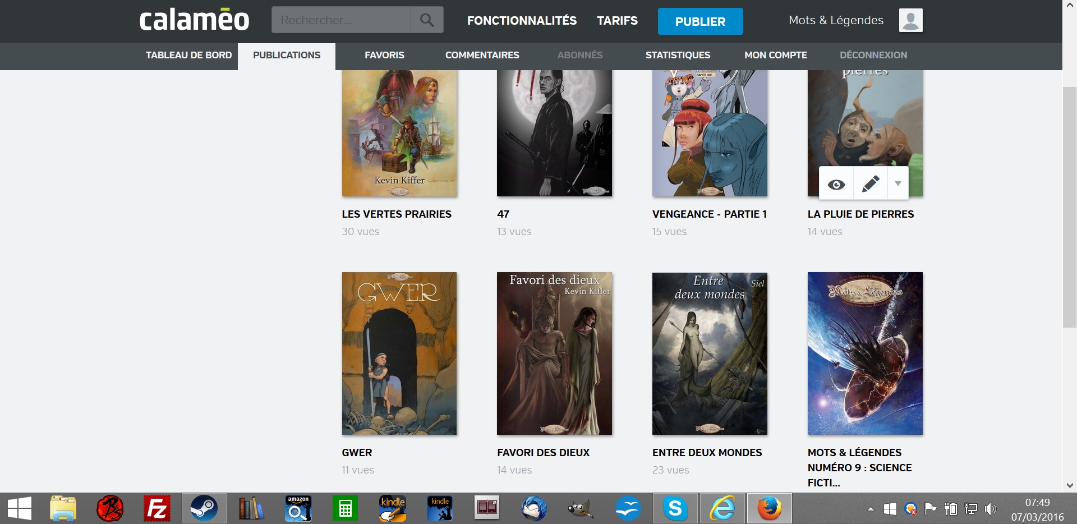1077x524 pixels.
Task: Show hidden system tray icons
Action: 871,509
